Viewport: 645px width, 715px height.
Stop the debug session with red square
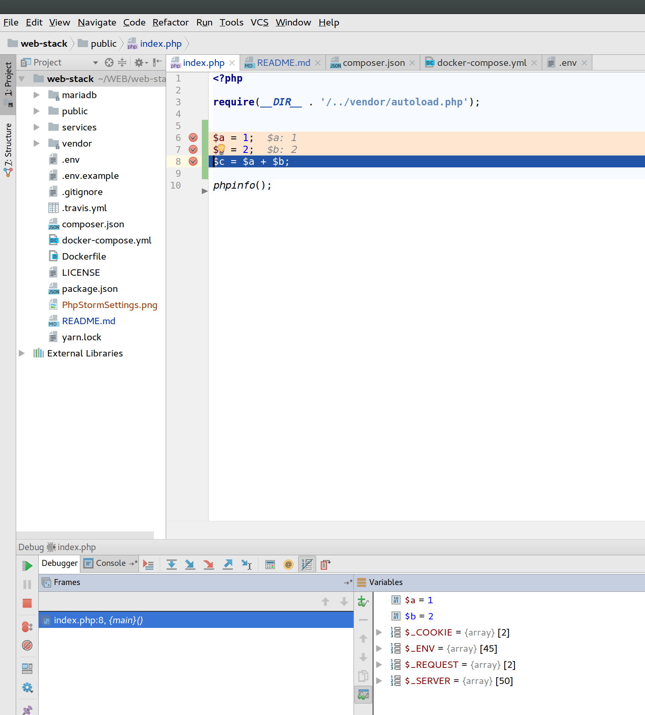(27, 603)
